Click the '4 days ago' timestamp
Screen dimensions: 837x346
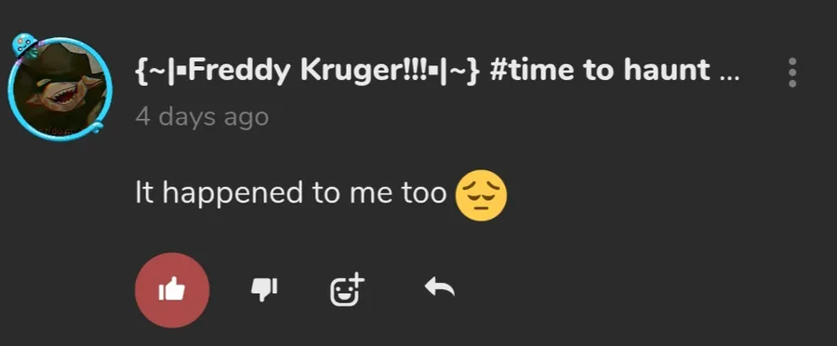202,116
